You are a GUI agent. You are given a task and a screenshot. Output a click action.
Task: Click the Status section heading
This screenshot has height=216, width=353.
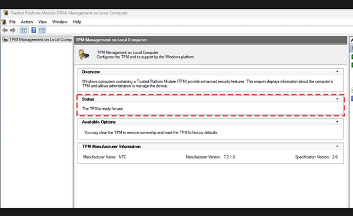point(88,99)
